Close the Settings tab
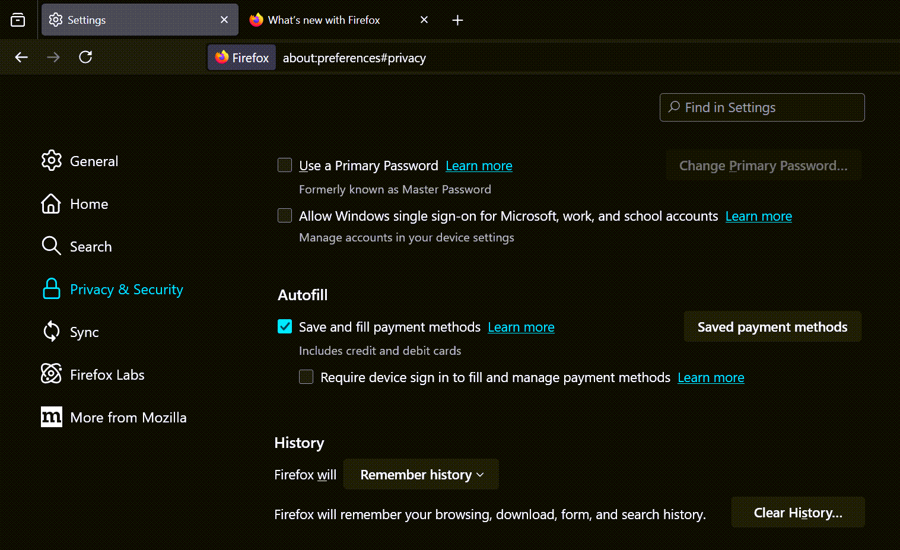This screenshot has width=900, height=550. tap(224, 20)
